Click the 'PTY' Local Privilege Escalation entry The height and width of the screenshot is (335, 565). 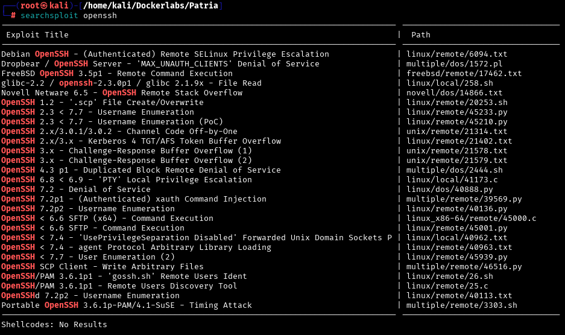[127, 180]
